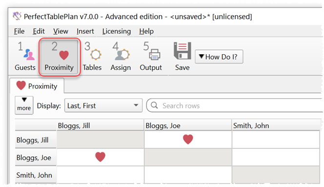This screenshot has width=324, height=187.
Task: Open the View menu
Action: click(x=61, y=31)
